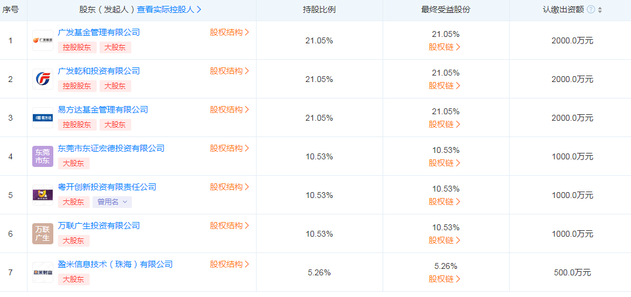Click 控股股东 tag under 广发乾和投资
Viewport: 631px width, 297px height.
click(x=77, y=86)
